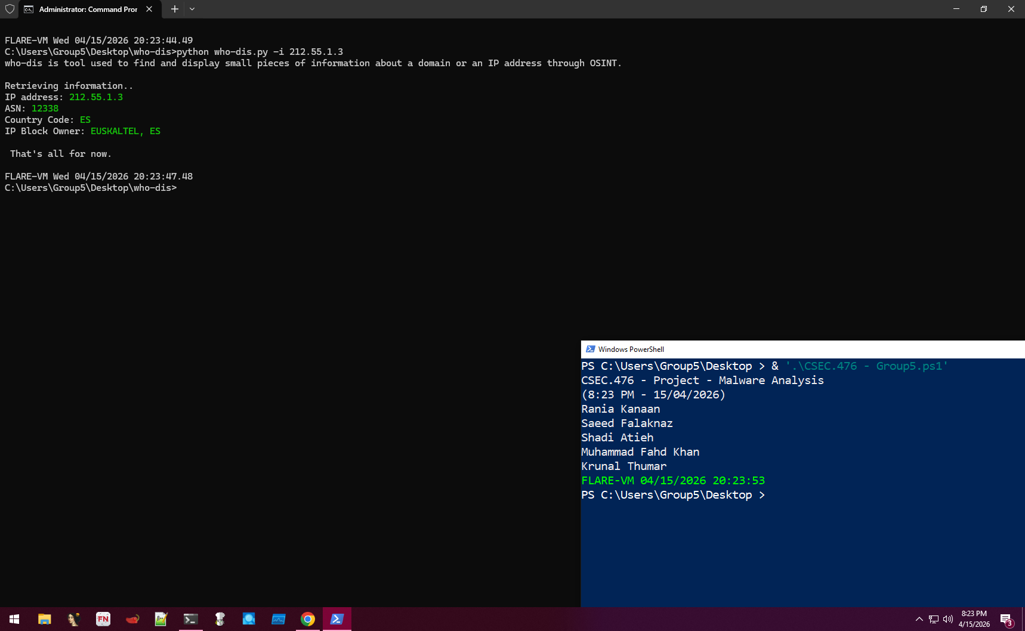
Task: Click the green FLARE-VM 20:23:53 line
Action: [674, 481]
